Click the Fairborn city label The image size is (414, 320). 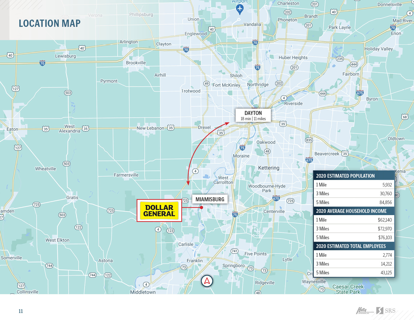pos(351,74)
